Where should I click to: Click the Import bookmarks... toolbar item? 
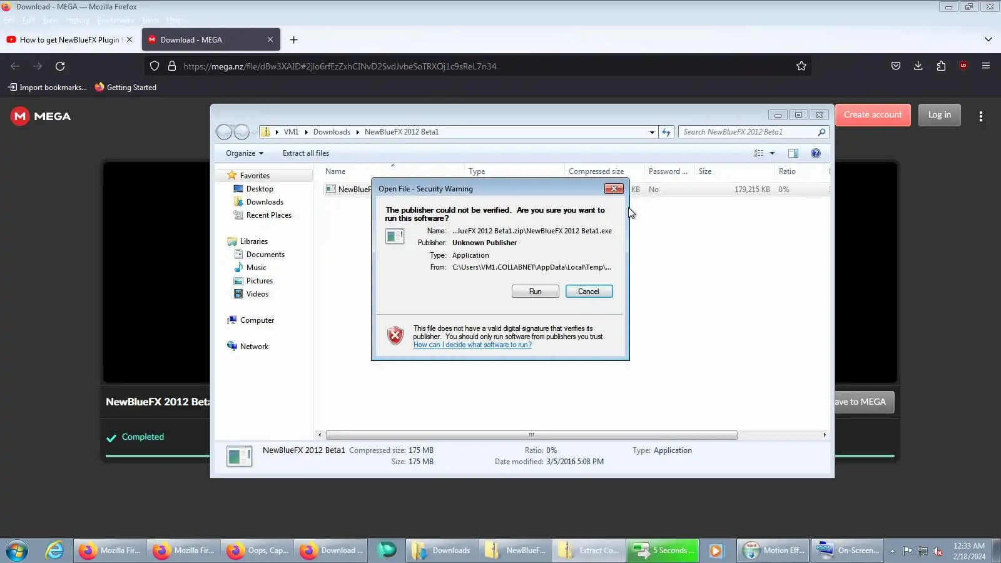coord(48,88)
